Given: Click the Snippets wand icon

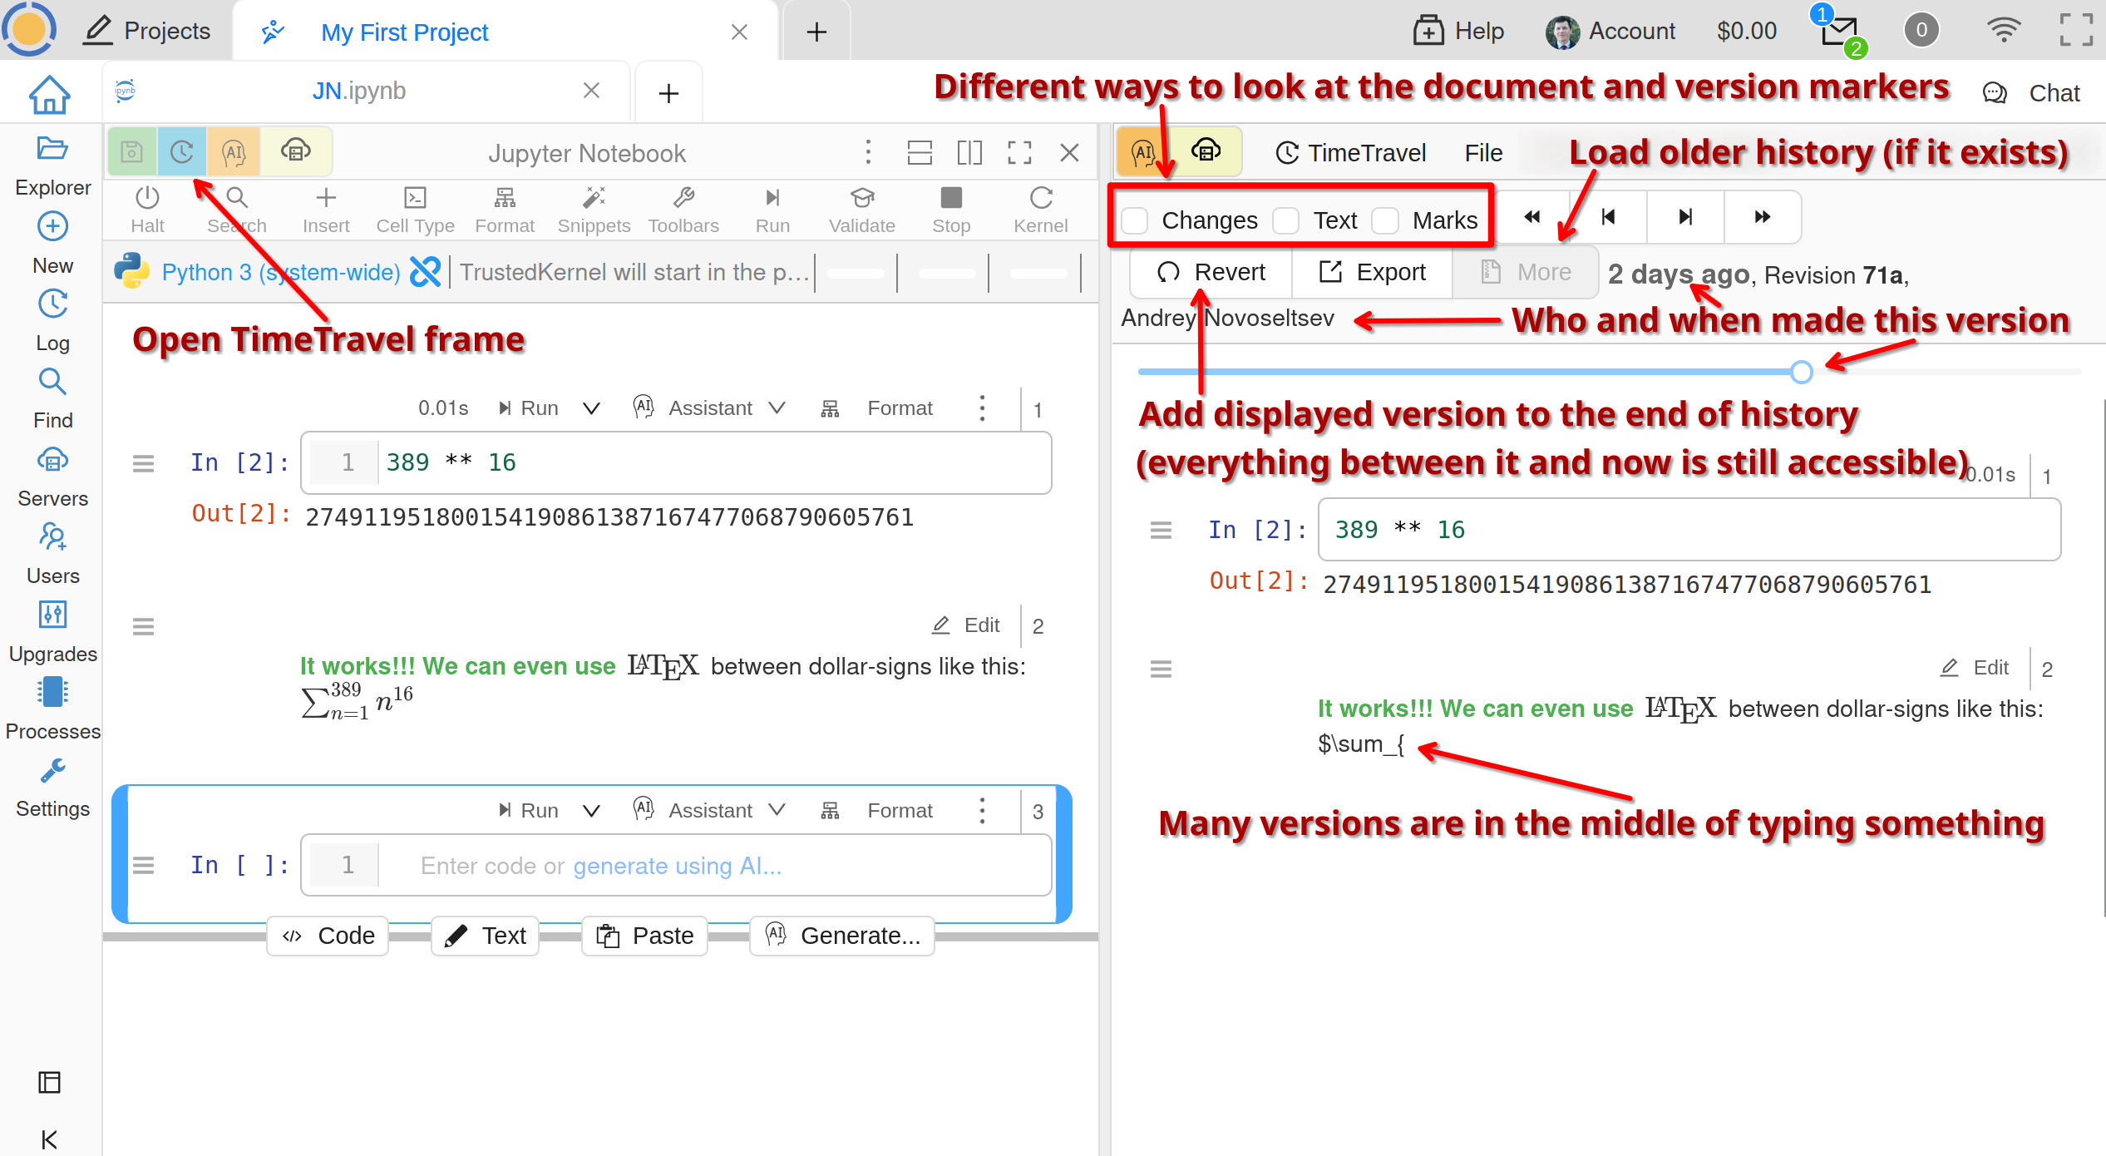Looking at the screenshot, I should coord(594,198).
